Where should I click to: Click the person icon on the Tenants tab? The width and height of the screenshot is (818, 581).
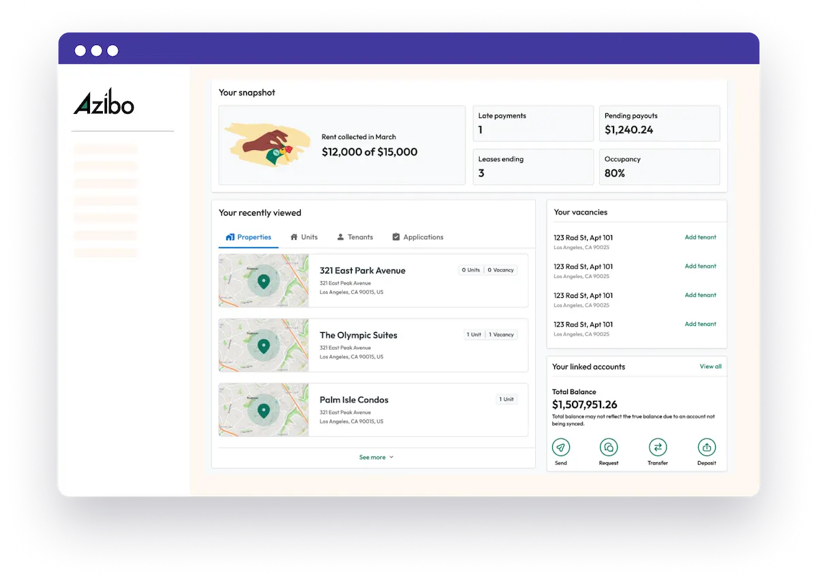coord(340,237)
